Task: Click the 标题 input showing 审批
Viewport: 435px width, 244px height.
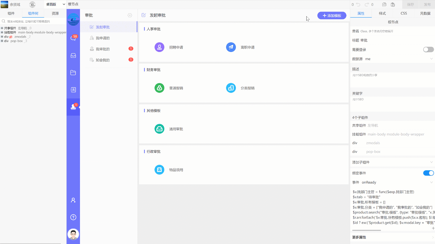Action: click(397, 40)
